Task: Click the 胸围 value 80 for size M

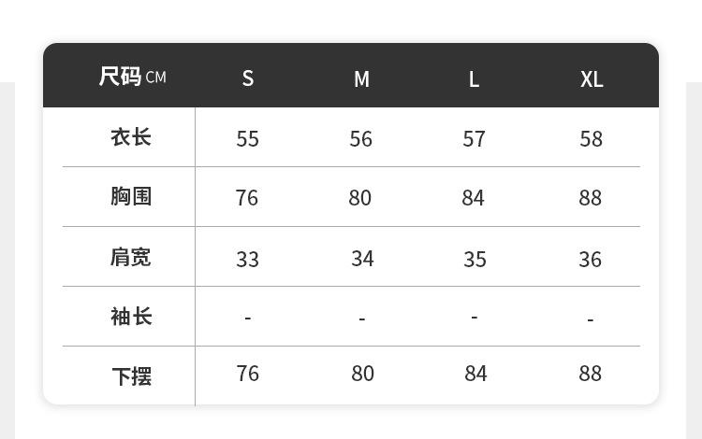Action: [x=360, y=198]
